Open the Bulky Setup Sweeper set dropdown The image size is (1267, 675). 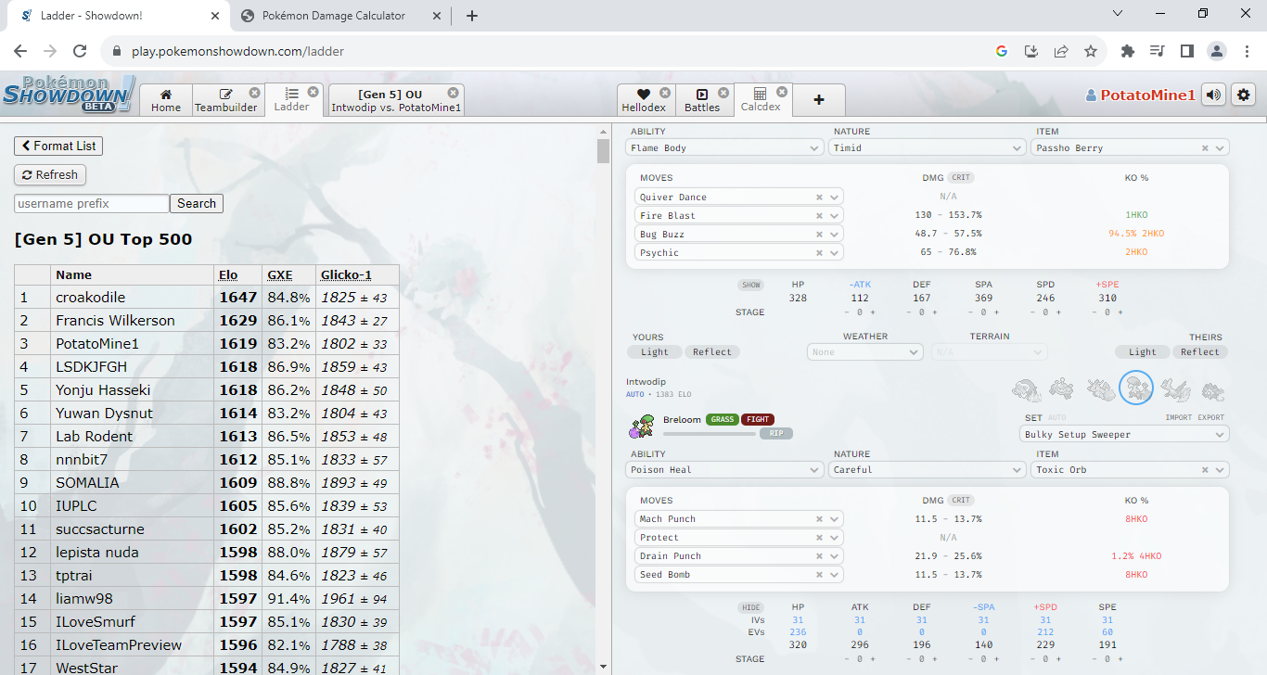[x=1124, y=434]
